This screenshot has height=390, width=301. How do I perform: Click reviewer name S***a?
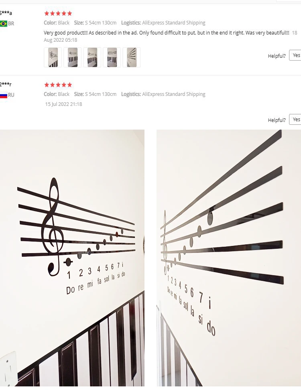[x=6, y=13]
